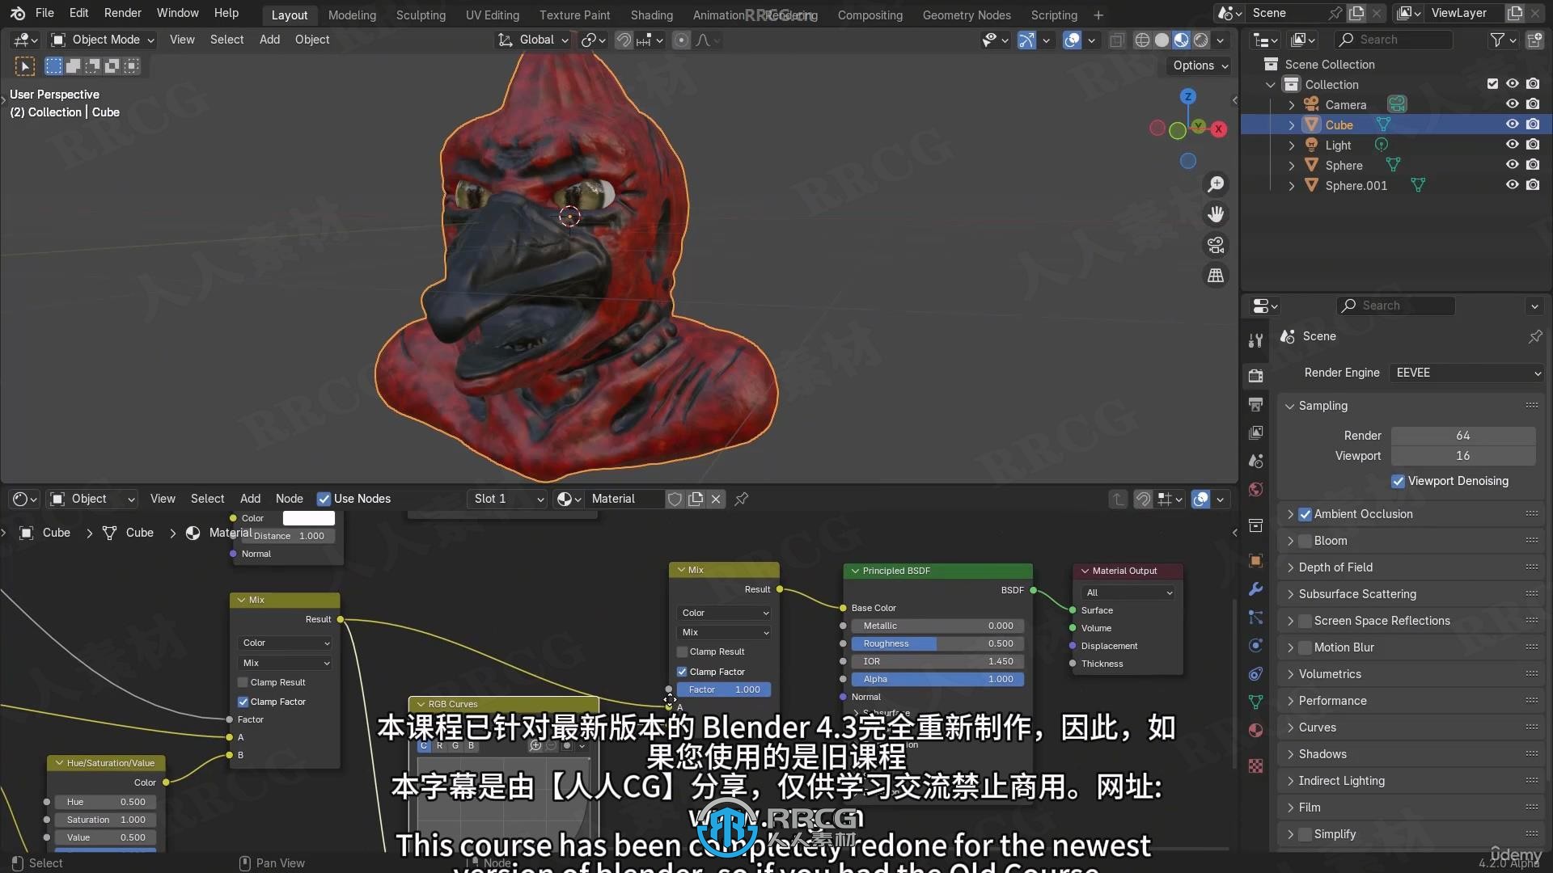This screenshot has height=873, width=1553.
Task: Click the outliner filter funnel icon
Action: click(1497, 40)
